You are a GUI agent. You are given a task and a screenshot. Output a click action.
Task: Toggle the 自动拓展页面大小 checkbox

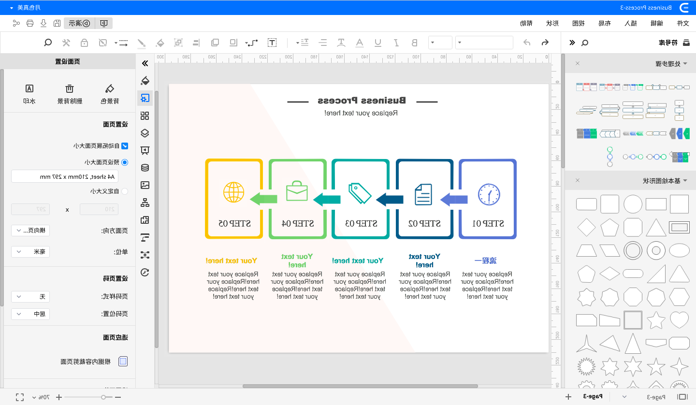125,145
